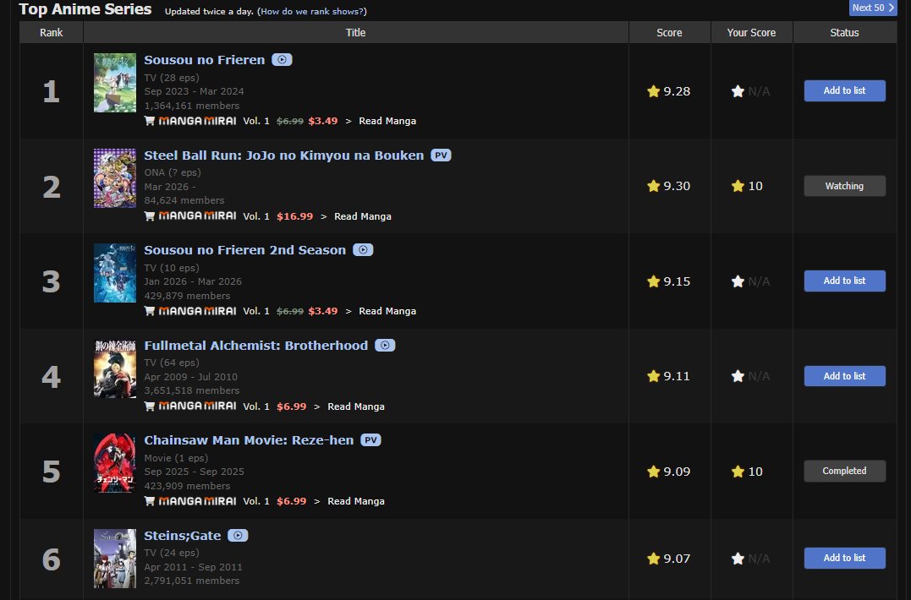
Task: Click Top Anime Series heading
Action: [x=85, y=9]
